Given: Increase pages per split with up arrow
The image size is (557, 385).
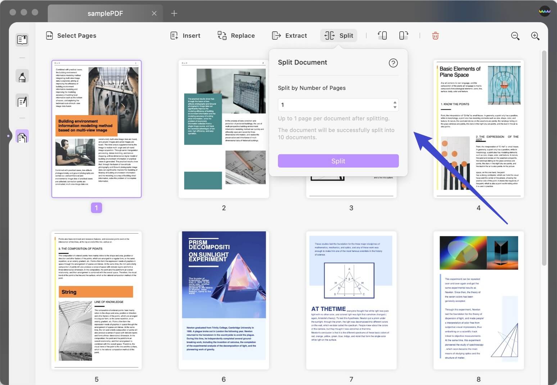Looking at the screenshot, I should point(395,103).
